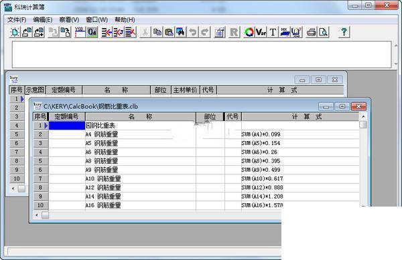Screen dimensions: 402x260
Task: Click the Print preview magnifier icon
Action: [324, 32]
